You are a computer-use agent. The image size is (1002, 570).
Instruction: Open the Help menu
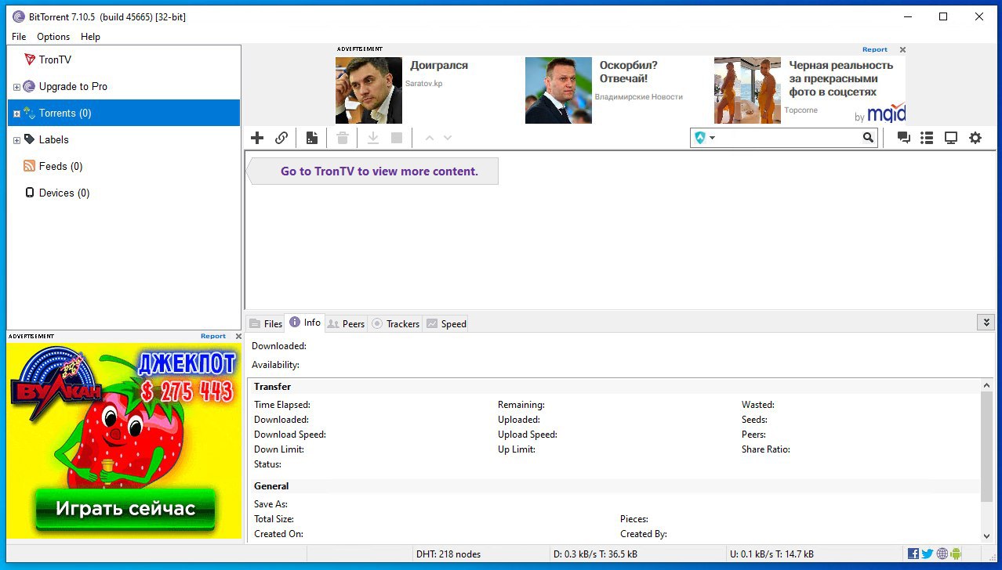90,37
